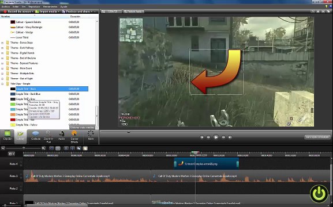
Task: Open the Audio tool
Action: click(62, 136)
